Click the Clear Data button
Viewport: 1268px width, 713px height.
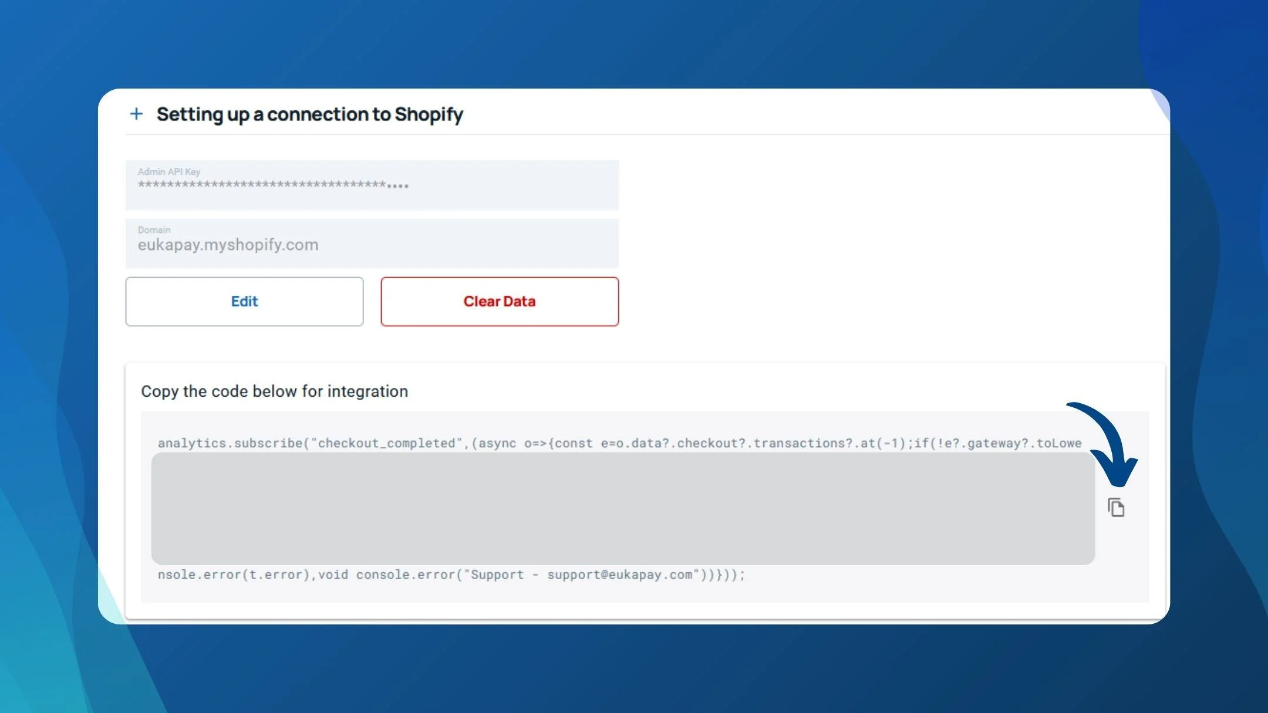pos(500,302)
